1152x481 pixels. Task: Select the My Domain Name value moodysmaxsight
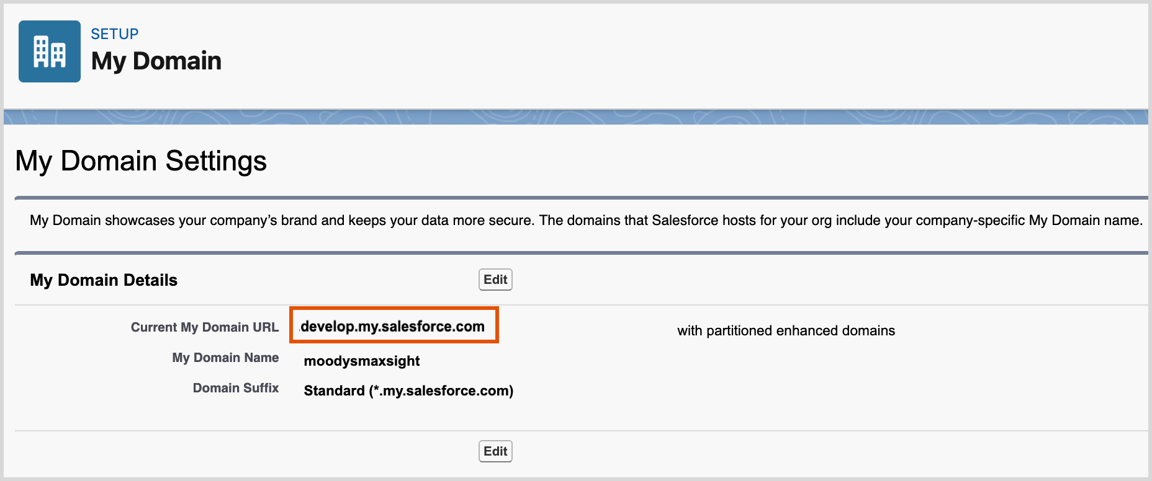tap(361, 360)
